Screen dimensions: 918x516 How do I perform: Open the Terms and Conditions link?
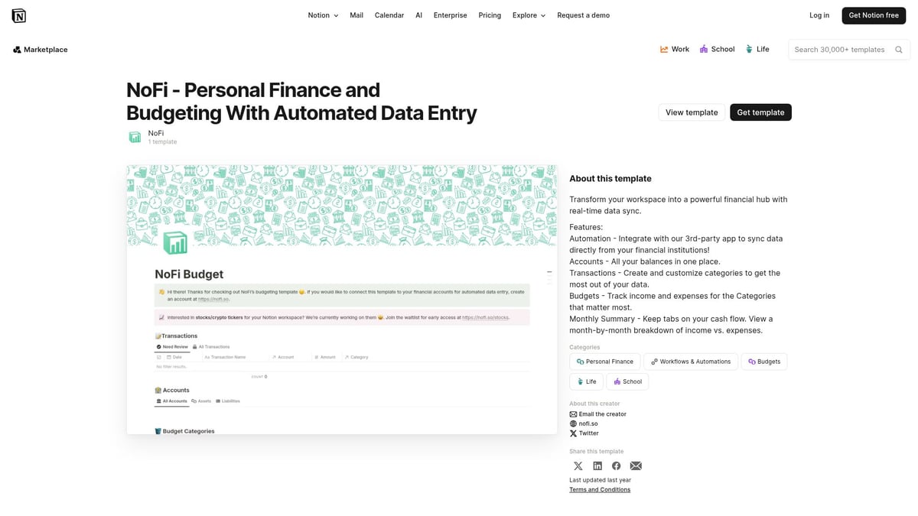click(600, 489)
